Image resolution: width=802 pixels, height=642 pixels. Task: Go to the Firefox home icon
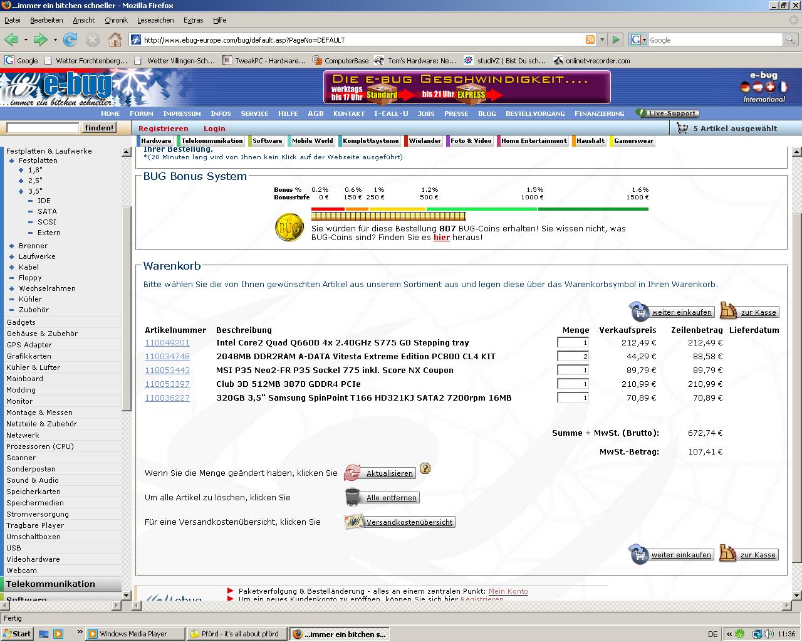pos(115,39)
